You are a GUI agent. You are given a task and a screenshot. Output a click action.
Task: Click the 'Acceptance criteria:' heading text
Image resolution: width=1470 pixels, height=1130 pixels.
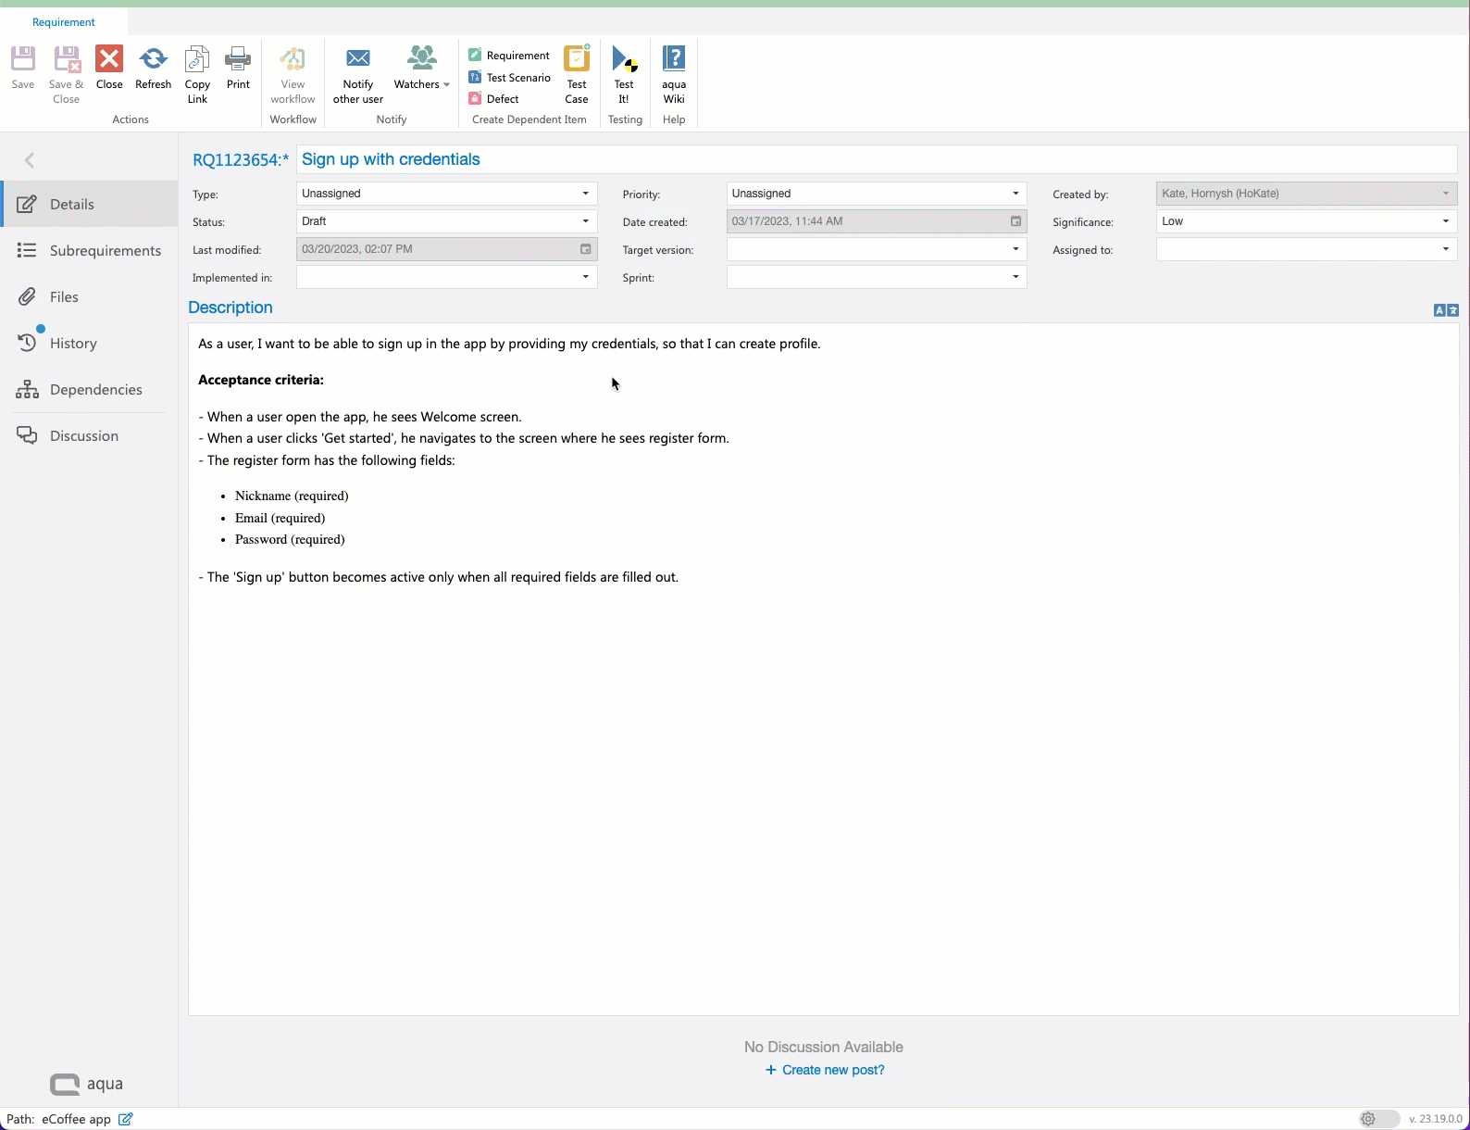261,380
